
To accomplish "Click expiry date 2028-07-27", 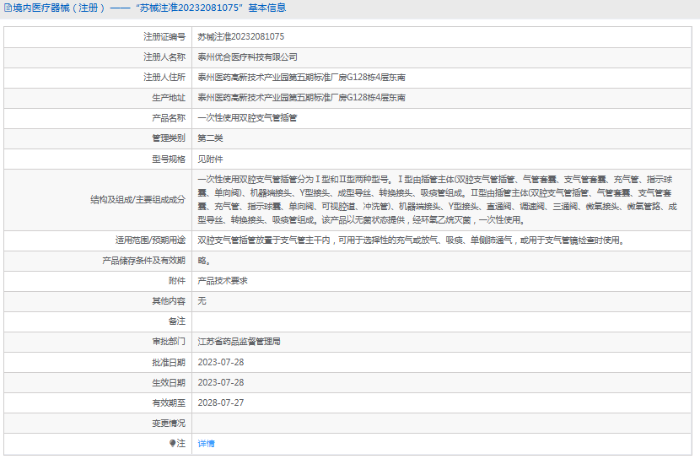I will (221, 402).
